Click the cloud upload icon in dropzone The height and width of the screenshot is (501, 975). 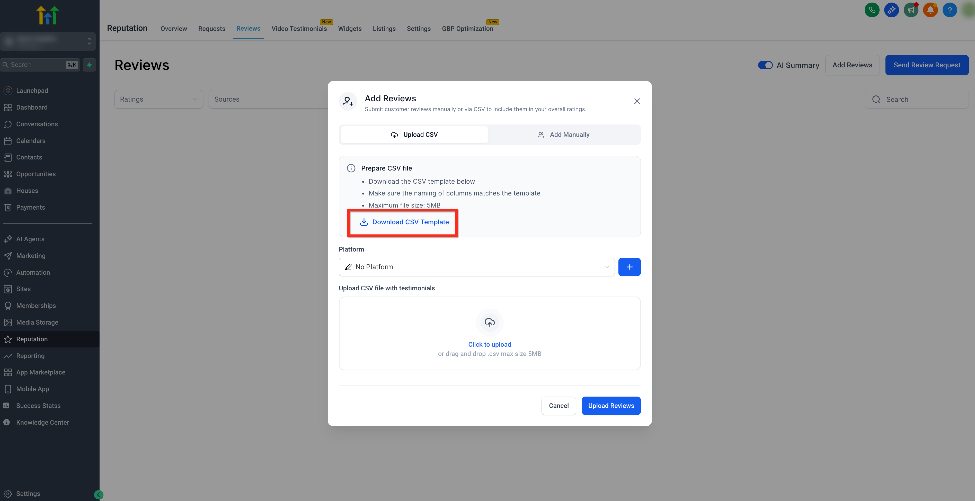[489, 323]
